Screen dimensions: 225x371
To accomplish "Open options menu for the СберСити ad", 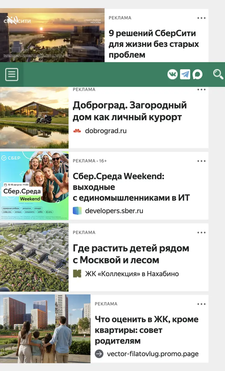I will point(201,18).
